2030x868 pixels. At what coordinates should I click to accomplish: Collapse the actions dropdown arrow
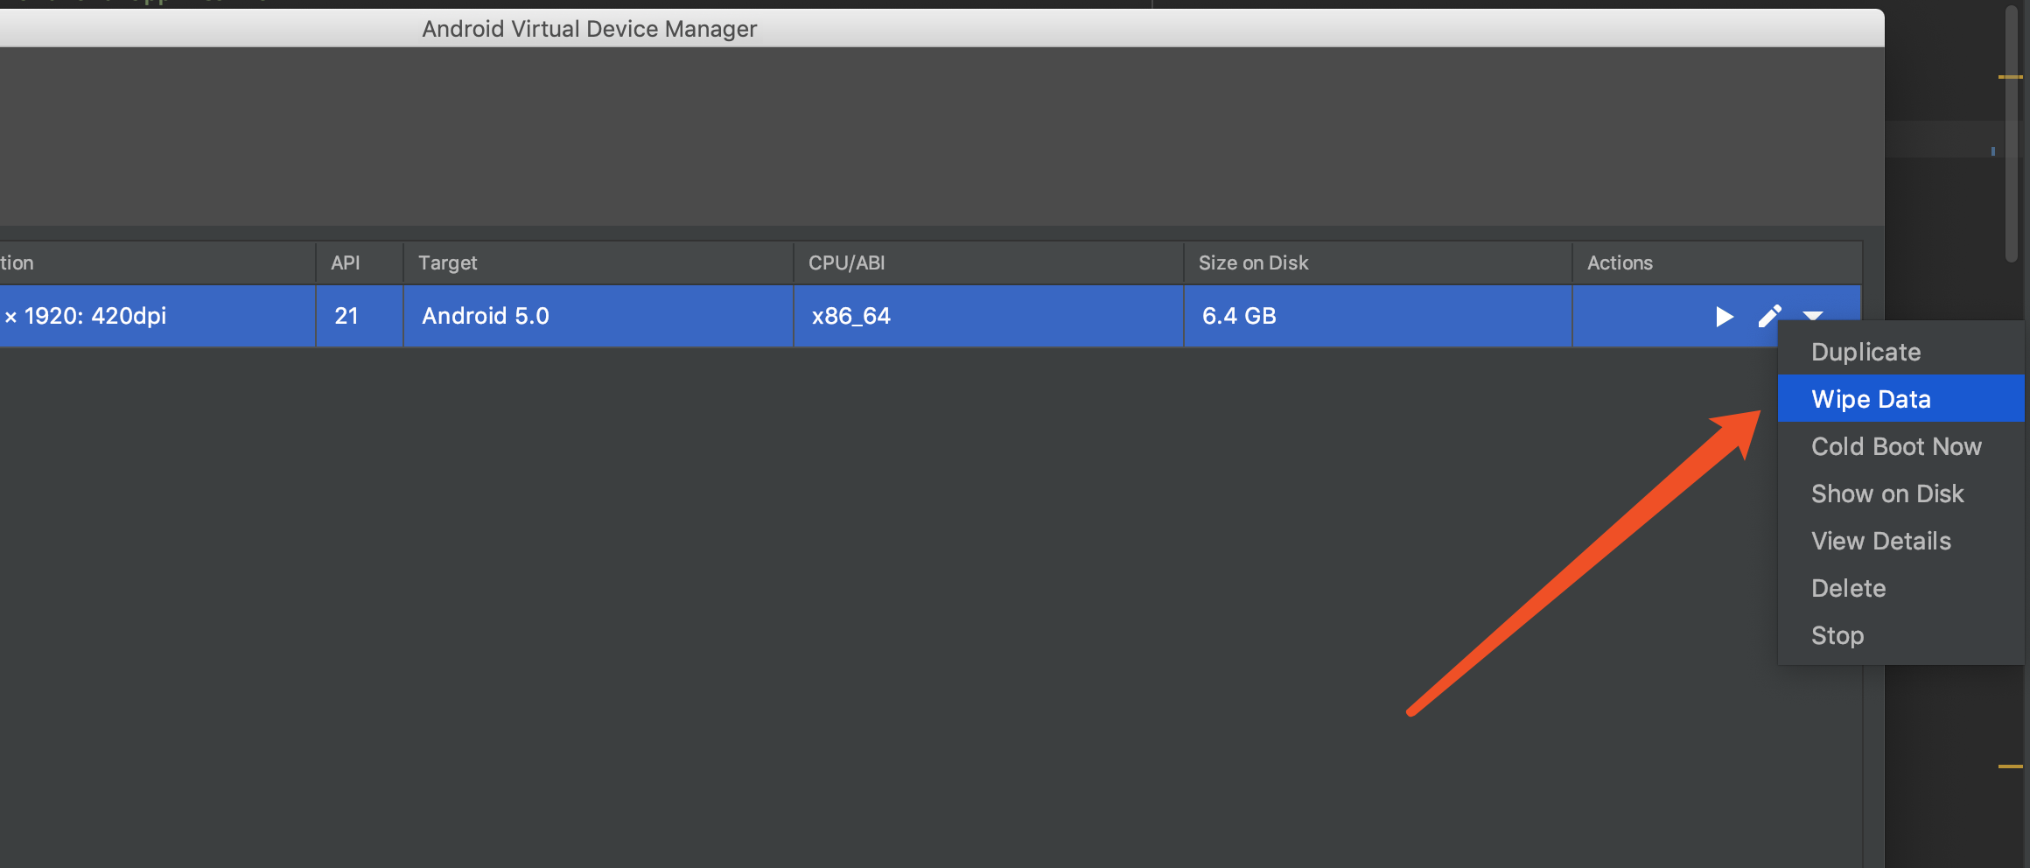coord(1813,315)
